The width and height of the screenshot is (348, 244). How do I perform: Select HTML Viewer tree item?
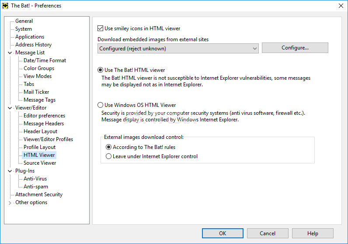[39, 155]
